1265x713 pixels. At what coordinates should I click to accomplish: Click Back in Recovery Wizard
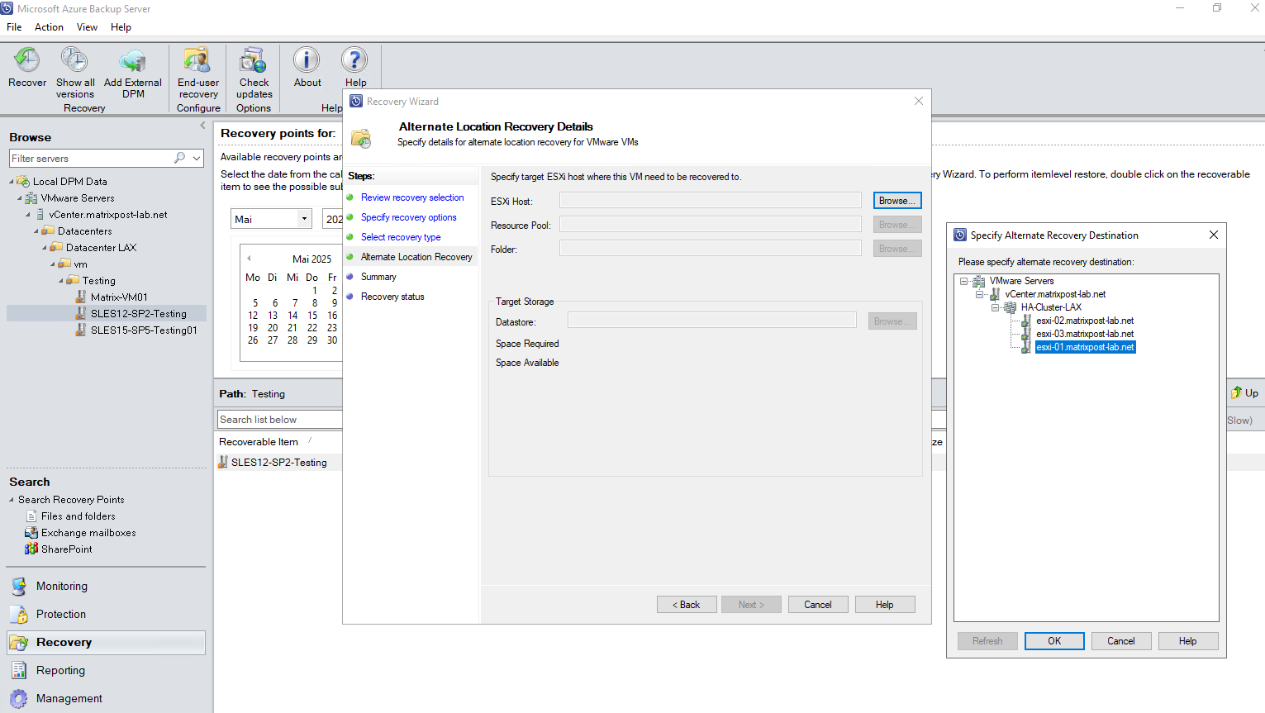point(686,605)
